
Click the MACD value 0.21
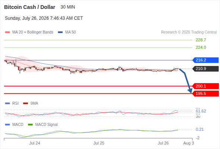199,129
